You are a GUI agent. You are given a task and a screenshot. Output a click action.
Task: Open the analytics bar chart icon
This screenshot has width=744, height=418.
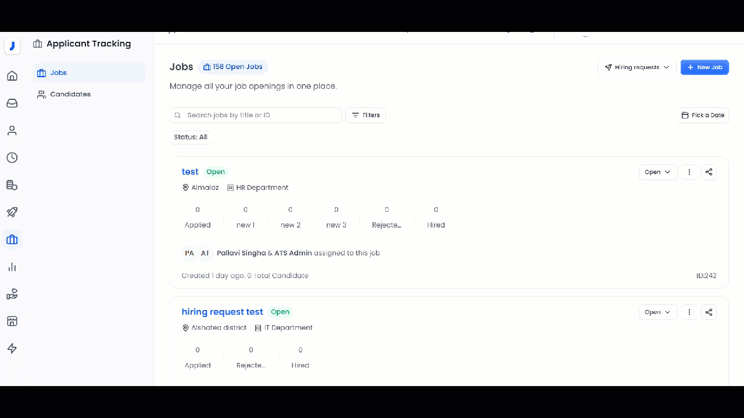12,266
